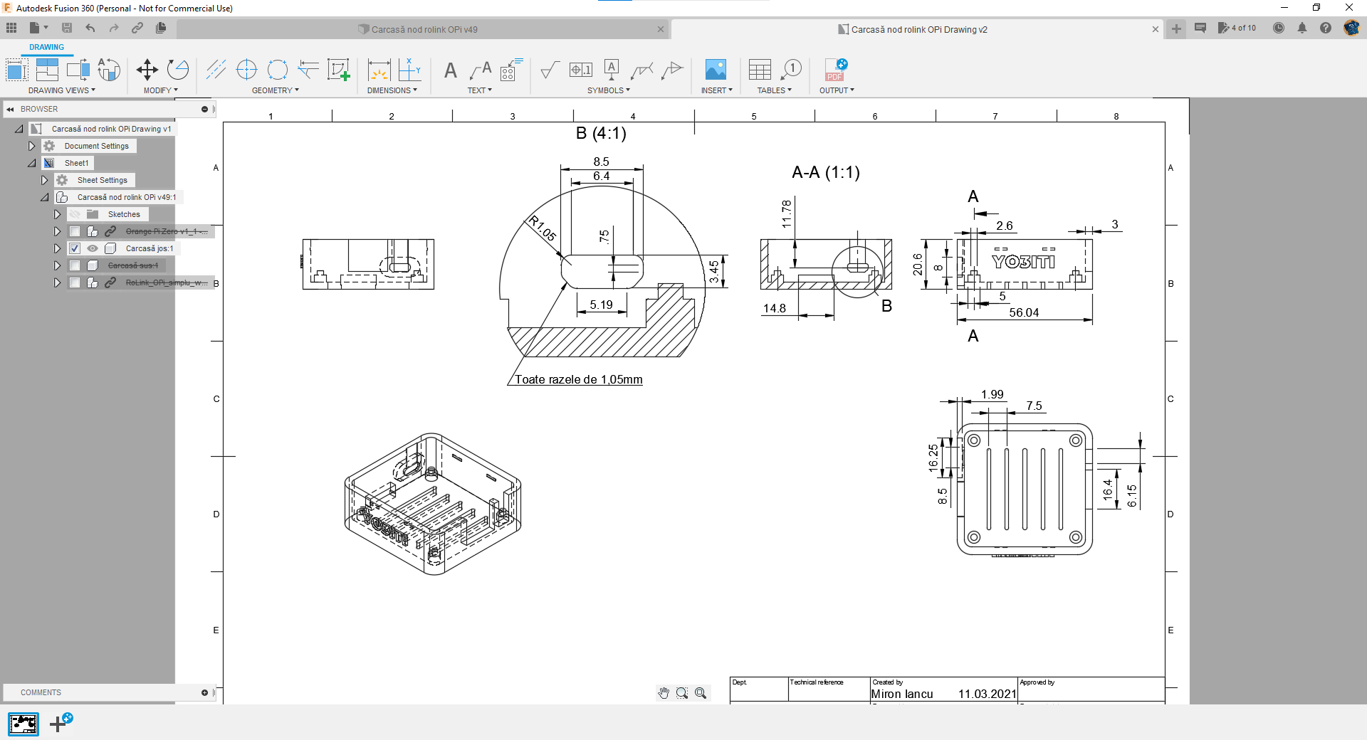Open the Data Panel grid icon

coord(11,28)
